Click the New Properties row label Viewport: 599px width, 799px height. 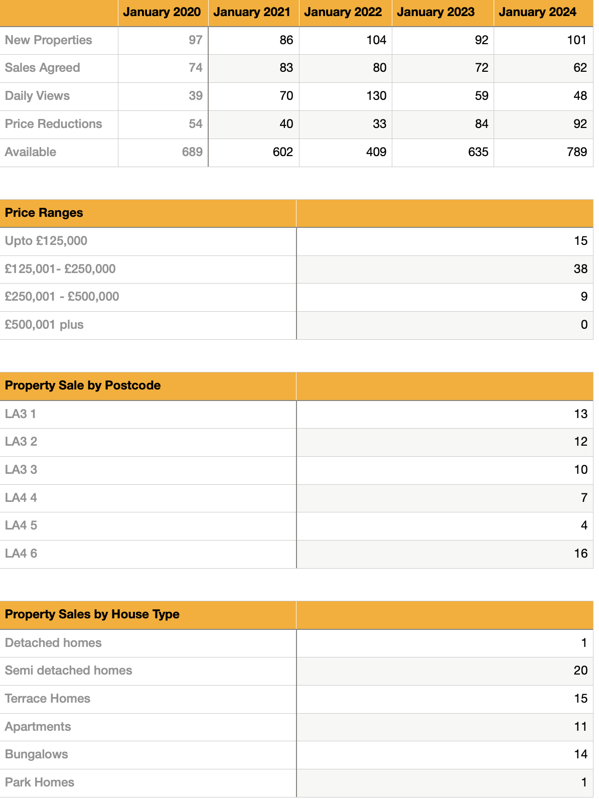point(49,40)
